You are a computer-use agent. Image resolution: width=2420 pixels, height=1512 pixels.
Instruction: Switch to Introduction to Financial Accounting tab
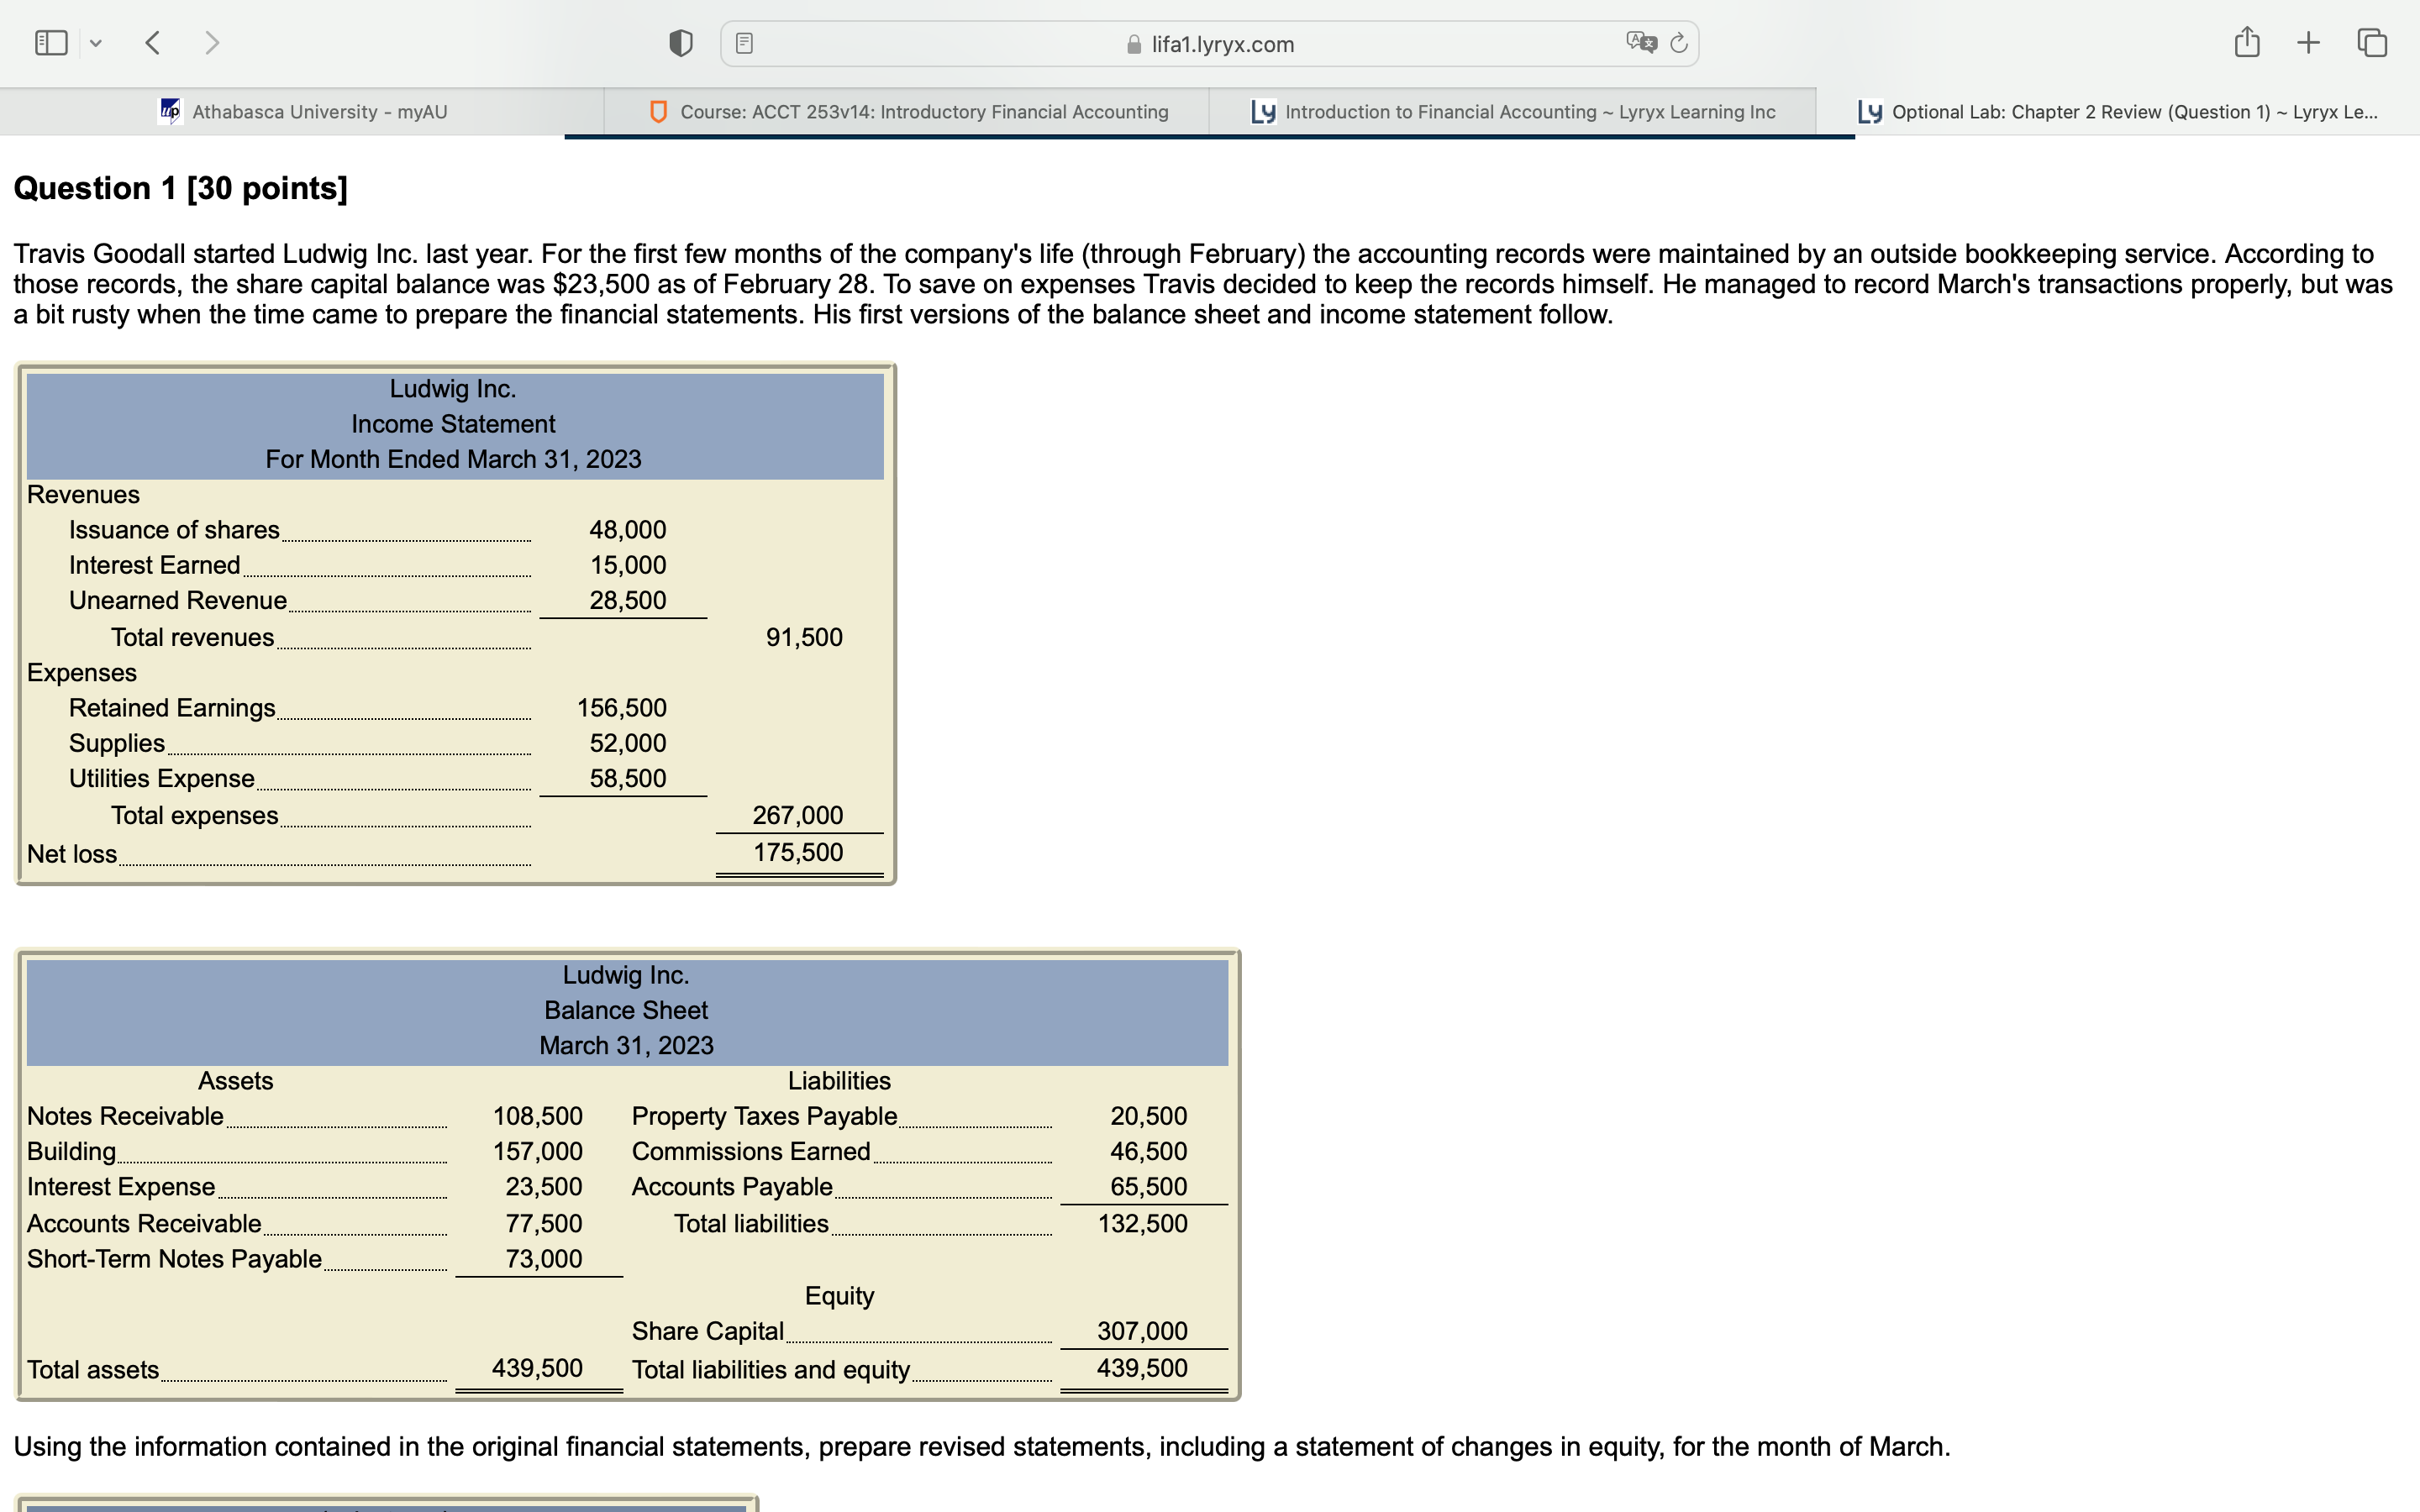click(1513, 112)
